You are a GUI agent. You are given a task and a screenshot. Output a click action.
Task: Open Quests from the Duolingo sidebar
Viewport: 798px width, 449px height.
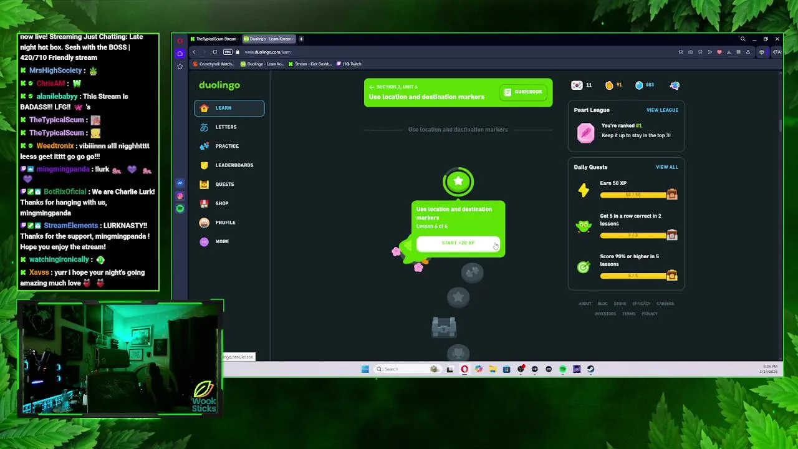pyautogui.click(x=229, y=184)
